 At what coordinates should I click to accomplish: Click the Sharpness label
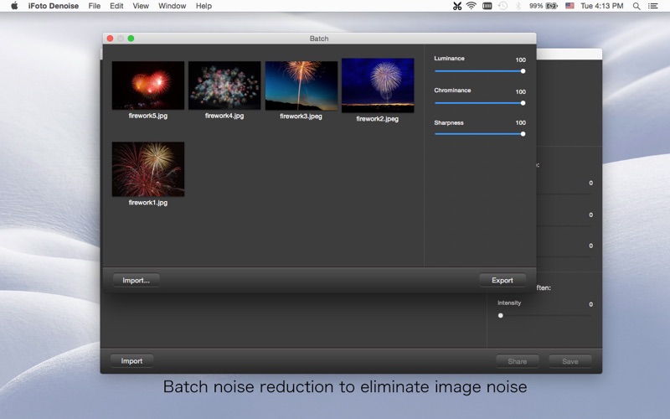(449, 122)
